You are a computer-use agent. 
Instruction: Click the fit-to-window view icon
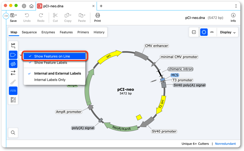(x=194, y=32)
